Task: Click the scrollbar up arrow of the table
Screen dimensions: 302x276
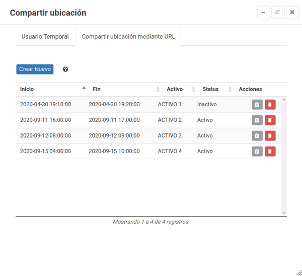Action: 284,100
